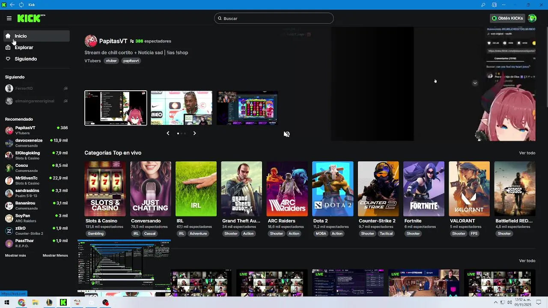Open Grand Theft Auto category cover
548x308 pixels.
click(x=241, y=189)
